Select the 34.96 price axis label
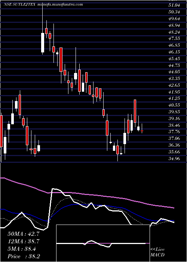Viewport: 187px width, 262px height. click(x=174, y=158)
